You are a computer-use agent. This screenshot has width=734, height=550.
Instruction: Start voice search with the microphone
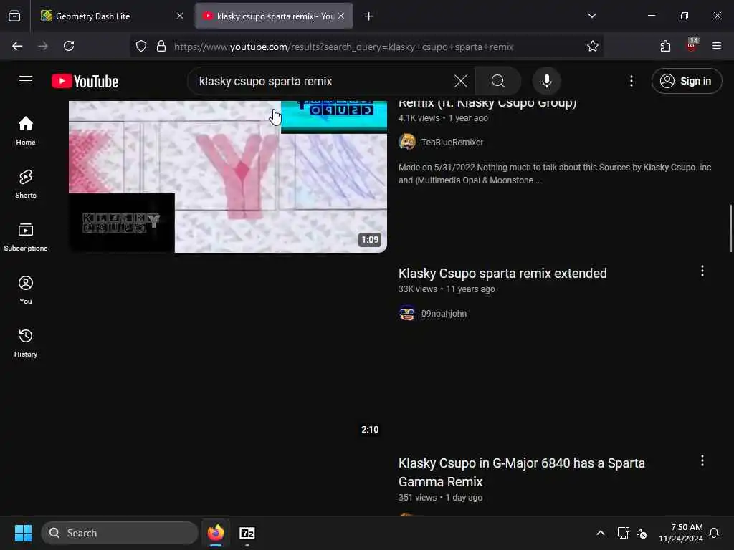point(546,81)
